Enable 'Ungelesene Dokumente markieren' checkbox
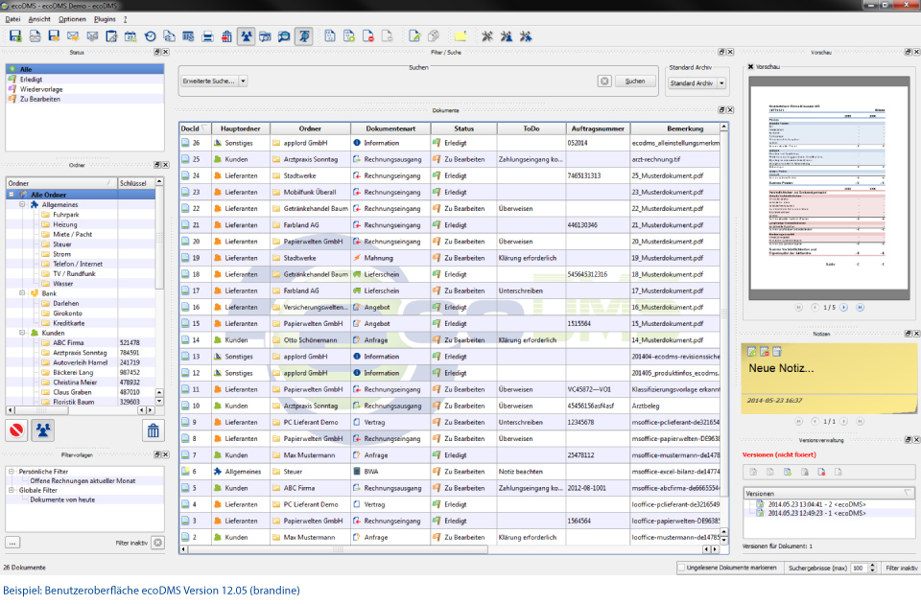Viewport: 921px width, 604px height. tap(680, 568)
